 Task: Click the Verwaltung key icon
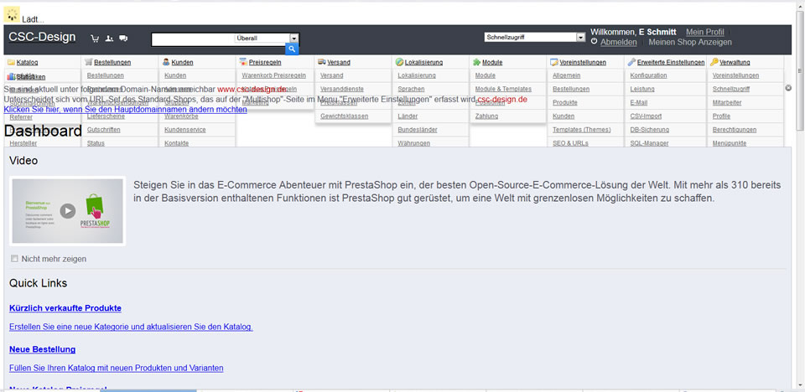(x=714, y=62)
